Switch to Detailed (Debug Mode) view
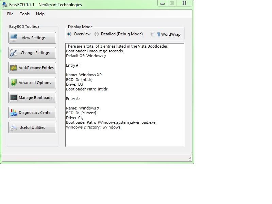This screenshot has height=204, width=272. coord(97,34)
